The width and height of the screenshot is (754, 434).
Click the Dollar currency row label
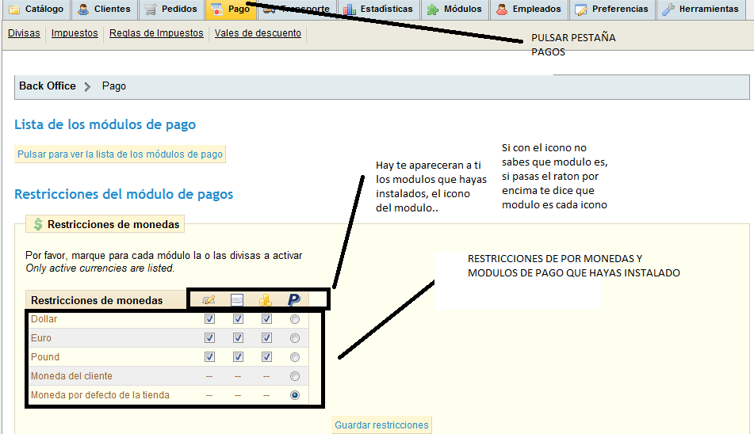tap(44, 319)
